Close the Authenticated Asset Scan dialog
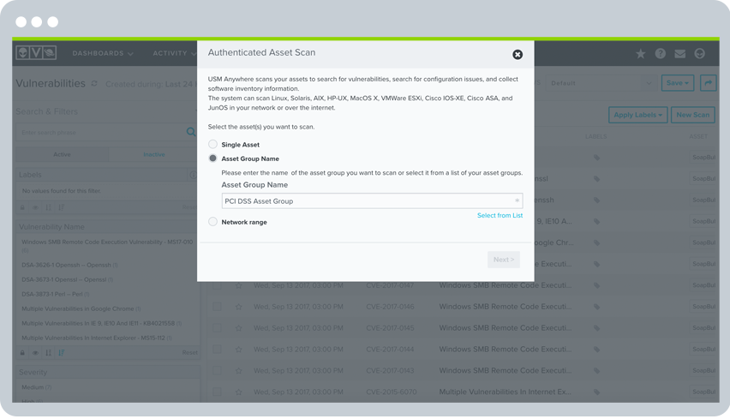This screenshot has width=730, height=419. click(518, 55)
